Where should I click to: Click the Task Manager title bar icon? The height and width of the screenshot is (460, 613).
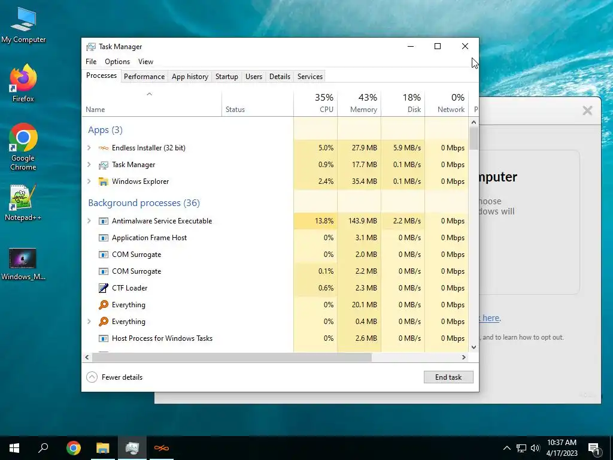click(91, 47)
